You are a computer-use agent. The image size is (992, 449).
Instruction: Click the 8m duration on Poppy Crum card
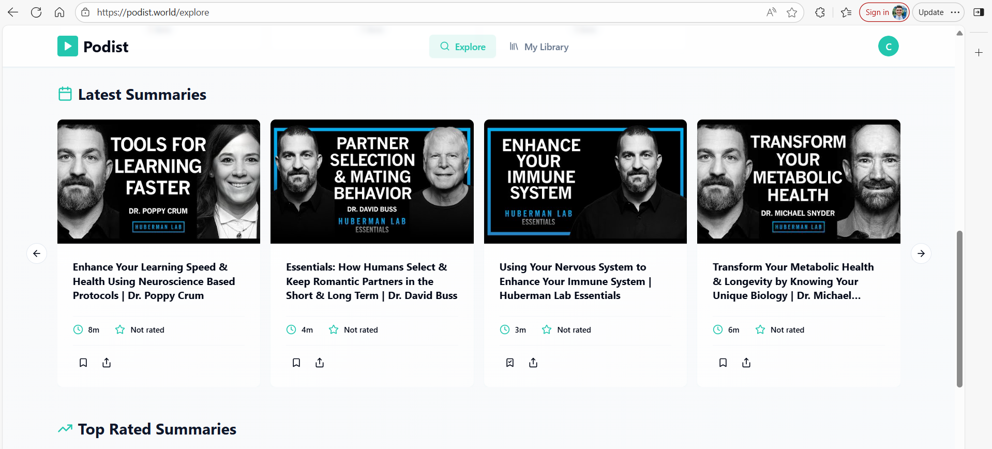tap(94, 330)
